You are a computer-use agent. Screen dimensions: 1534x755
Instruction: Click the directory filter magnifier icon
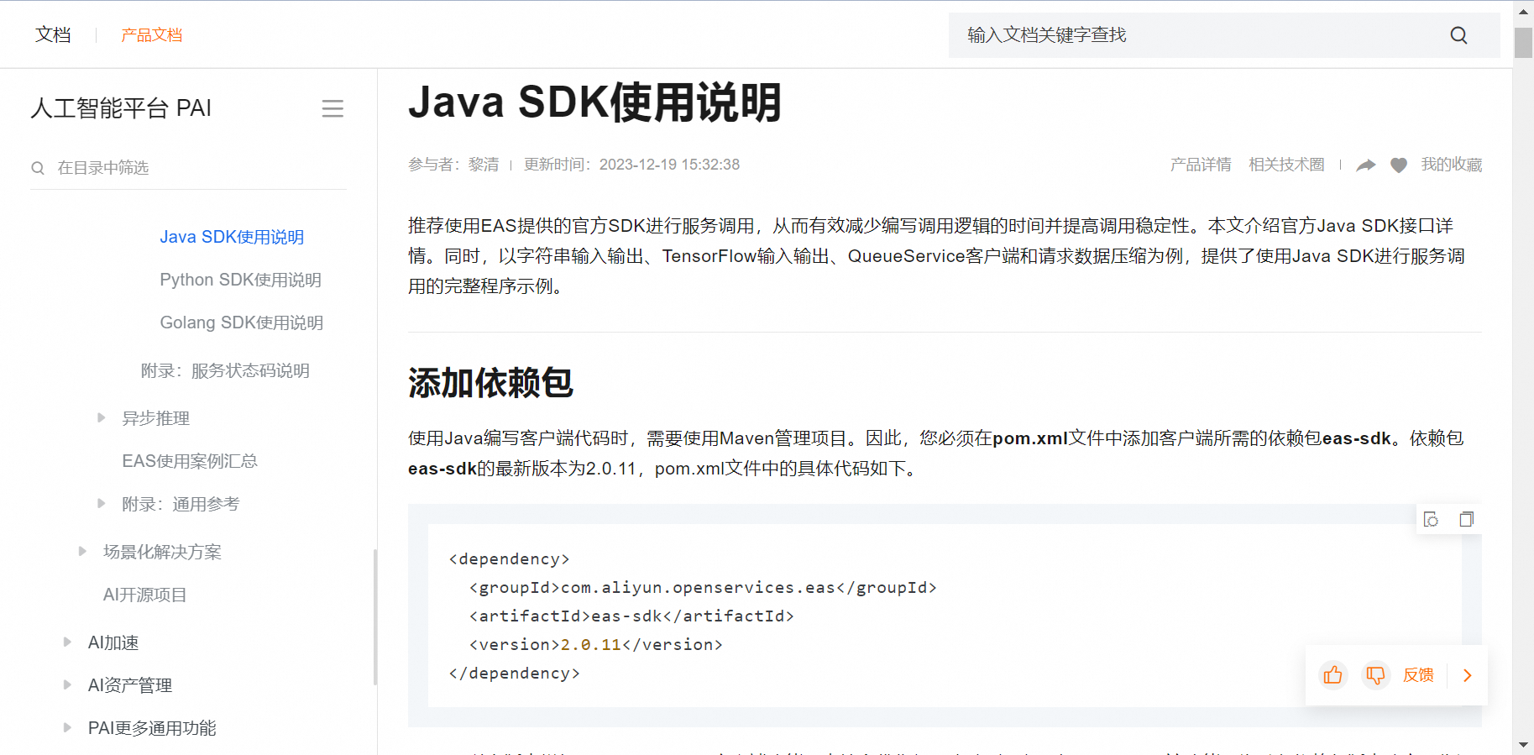click(x=38, y=168)
